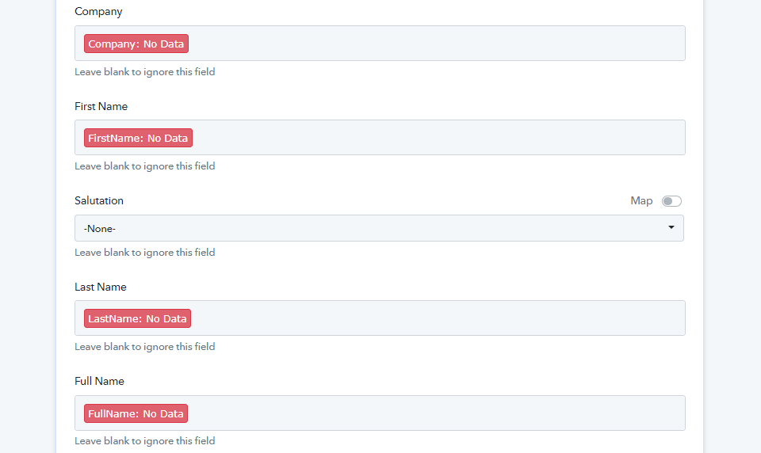This screenshot has width=761, height=453.
Task: Select the FirstName: No Data tag
Action: coord(138,138)
